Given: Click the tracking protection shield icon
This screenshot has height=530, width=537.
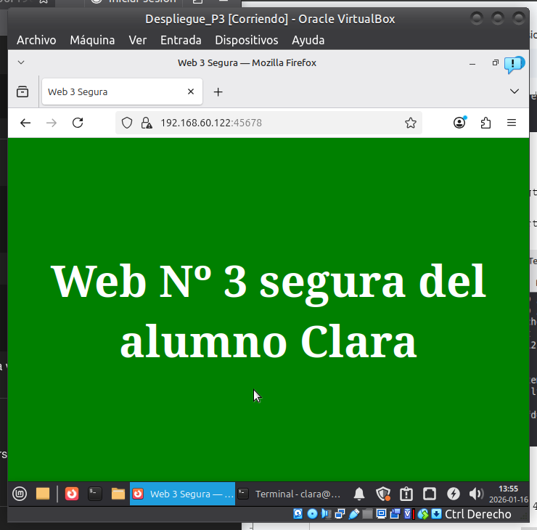Looking at the screenshot, I should (x=127, y=123).
